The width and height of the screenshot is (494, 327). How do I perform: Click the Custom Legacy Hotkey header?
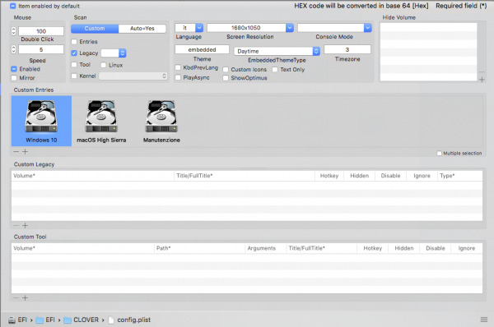[x=329, y=176]
